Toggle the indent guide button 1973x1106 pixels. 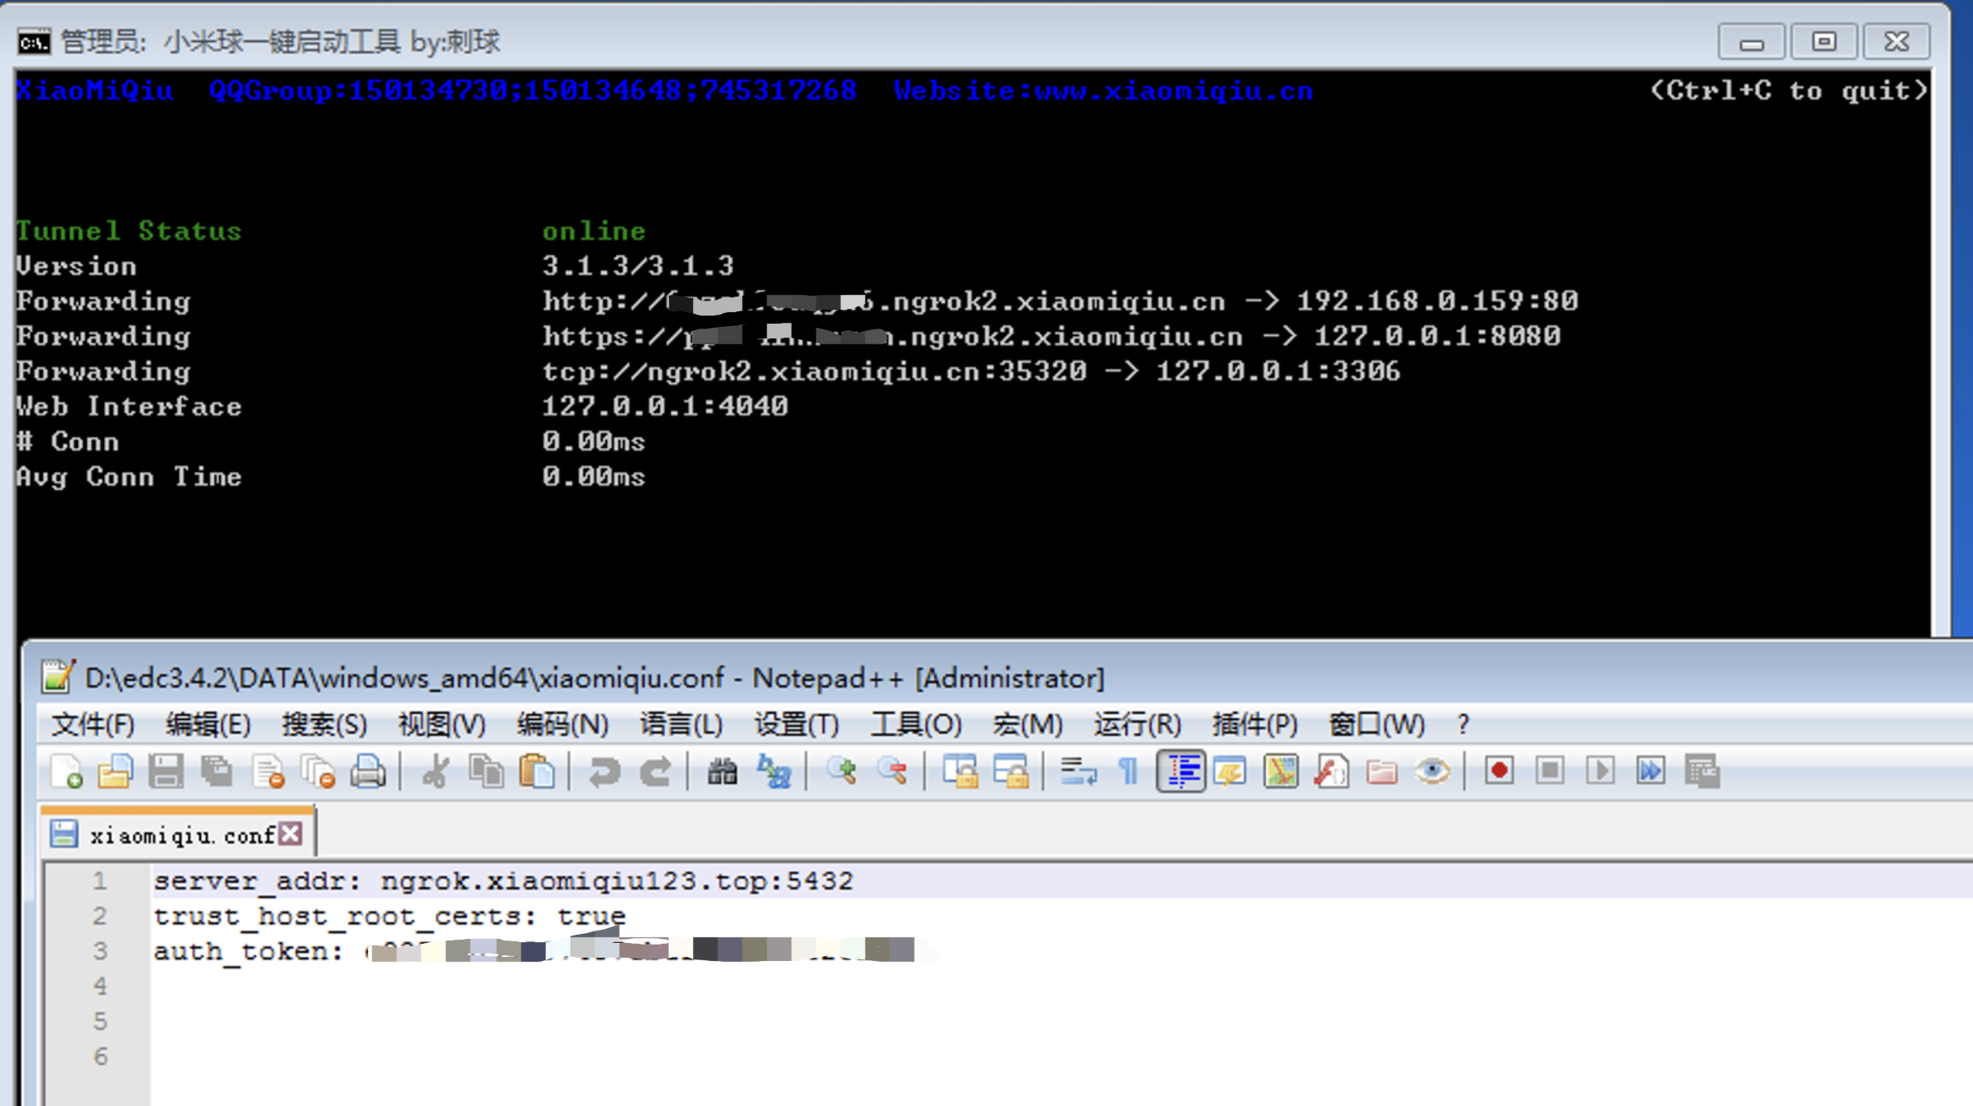tap(1181, 772)
